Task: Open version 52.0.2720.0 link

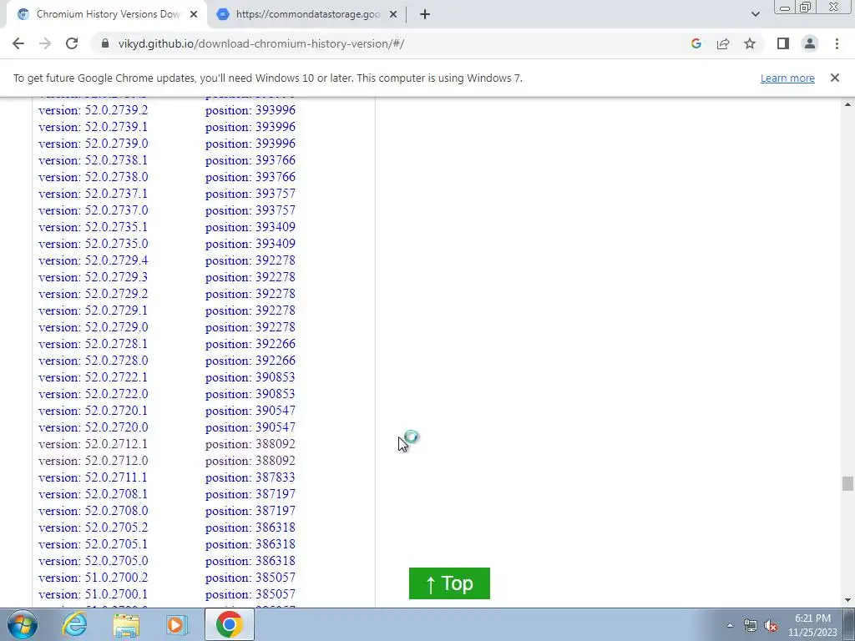Action: (94, 427)
